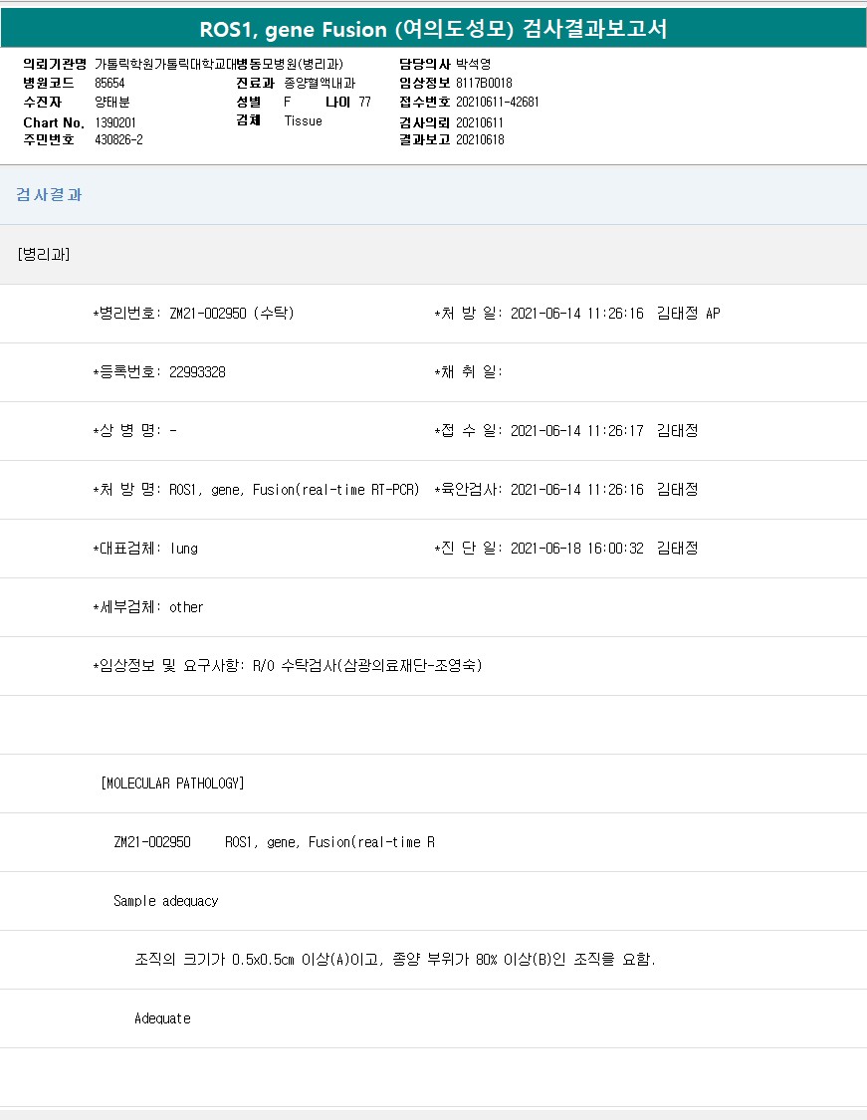Screen dimensions: 867x1120
Task: Click prescription date 2021-06-14 11:26:16 김태정 AP
Action: click(615, 314)
